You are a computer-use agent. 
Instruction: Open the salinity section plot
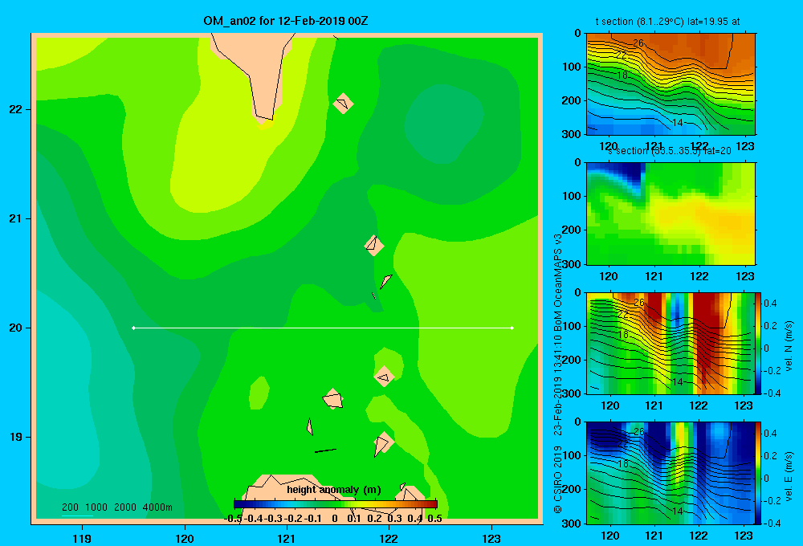pyautogui.click(x=671, y=214)
